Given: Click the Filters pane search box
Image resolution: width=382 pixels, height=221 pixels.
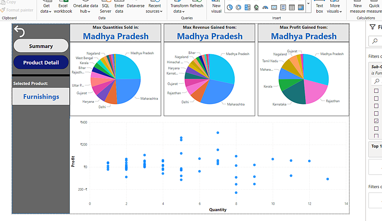Looking at the screenshot, I should coord(376,41).
